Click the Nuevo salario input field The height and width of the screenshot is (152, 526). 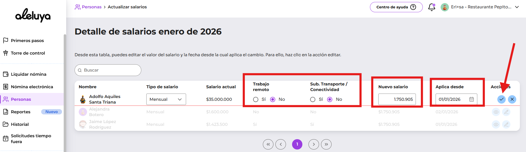397,99
